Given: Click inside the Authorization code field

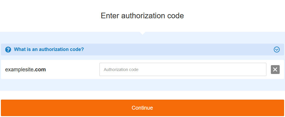Looking at the screenshot, I should [183, 69].
